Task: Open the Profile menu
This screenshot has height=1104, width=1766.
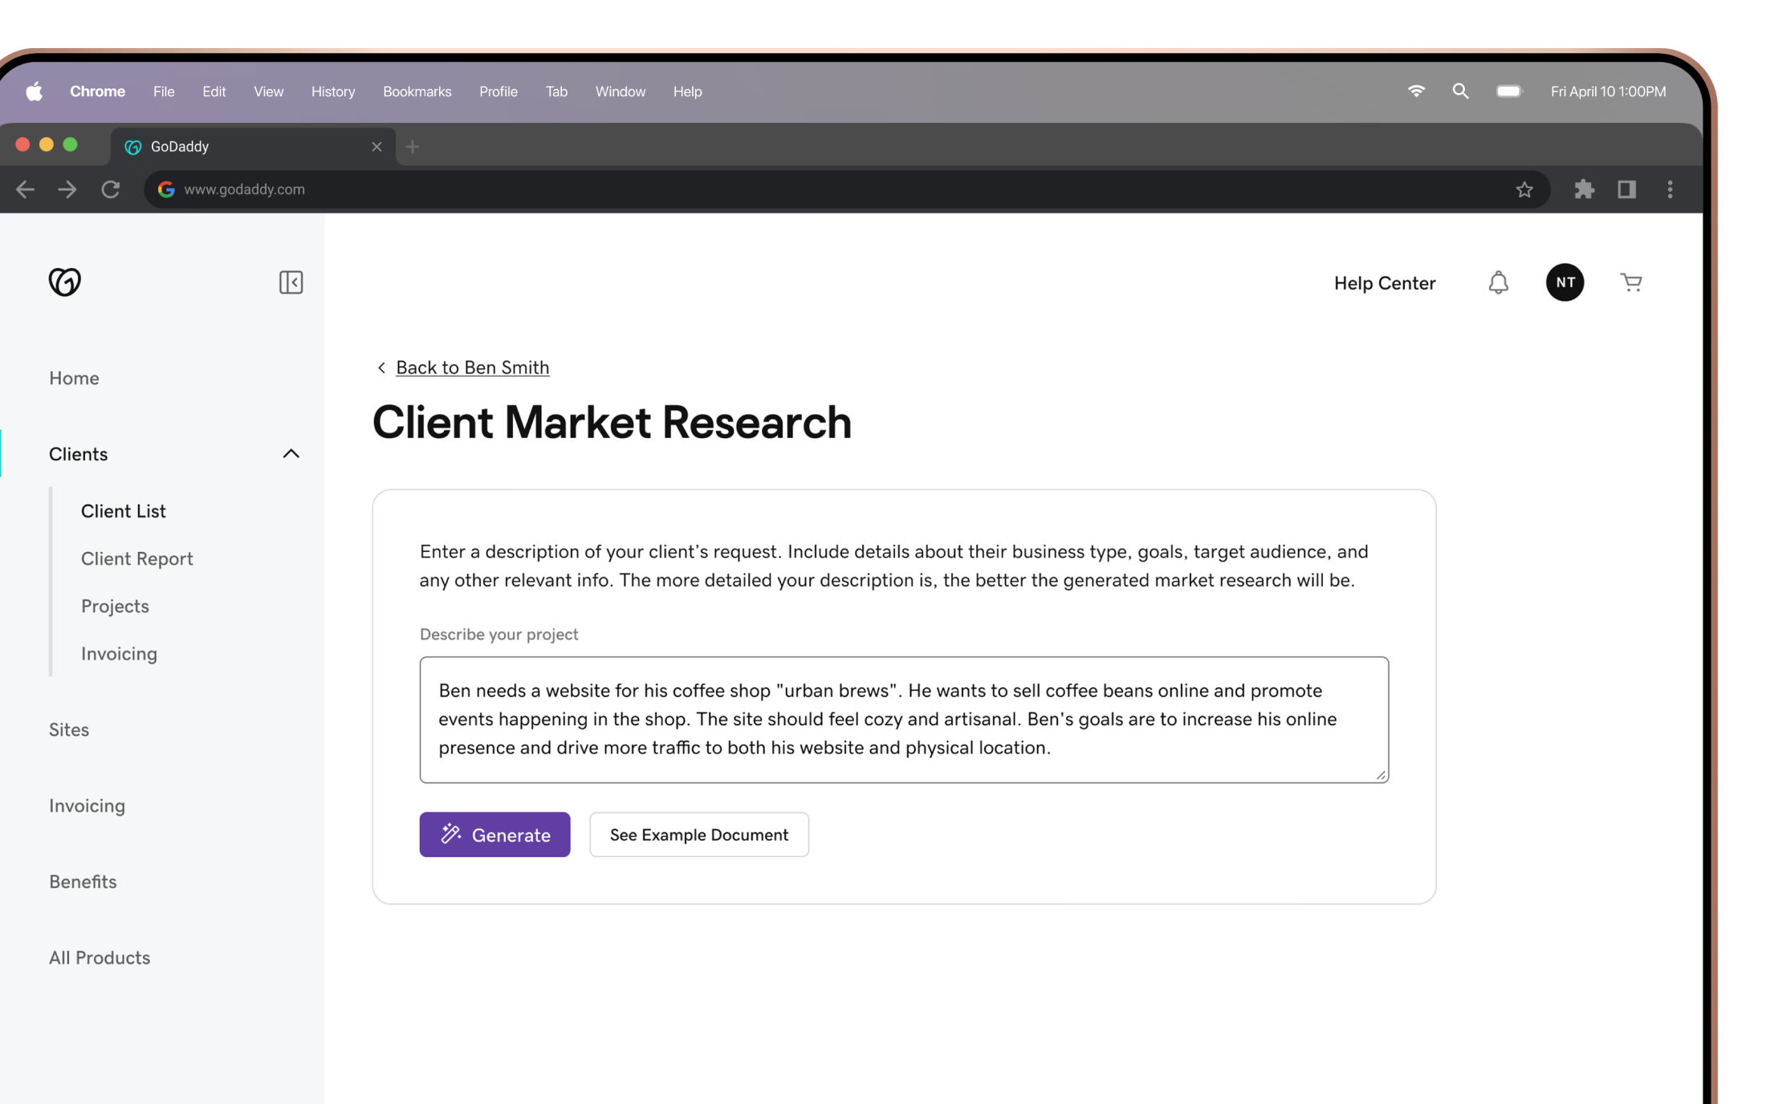Action: coord(498,91)
